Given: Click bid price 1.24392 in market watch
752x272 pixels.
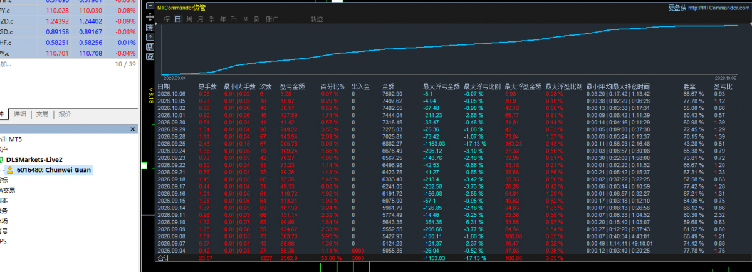Looking at the screenshot, I should [x=58, y=20].
